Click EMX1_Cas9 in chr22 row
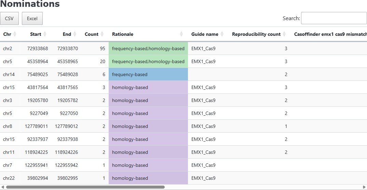The image size is (367, 190). pos(203,178)
